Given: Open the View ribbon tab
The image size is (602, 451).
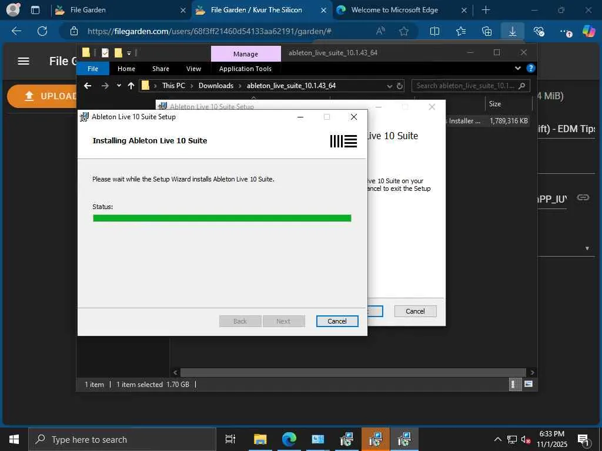Looking at the screenshot, I should pyautogui.click(x=193, y=69).
